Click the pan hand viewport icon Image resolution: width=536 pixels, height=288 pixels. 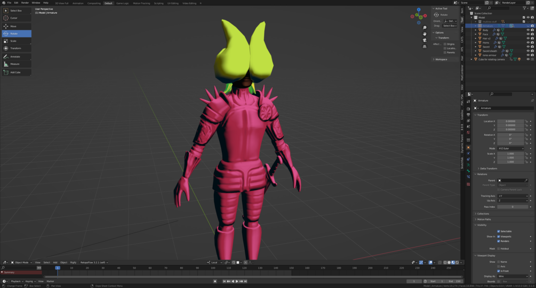(425, 34)
